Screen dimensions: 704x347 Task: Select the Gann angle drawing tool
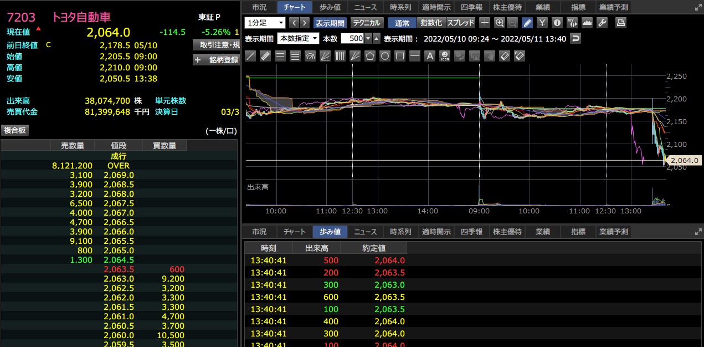(x=355, y=56)
